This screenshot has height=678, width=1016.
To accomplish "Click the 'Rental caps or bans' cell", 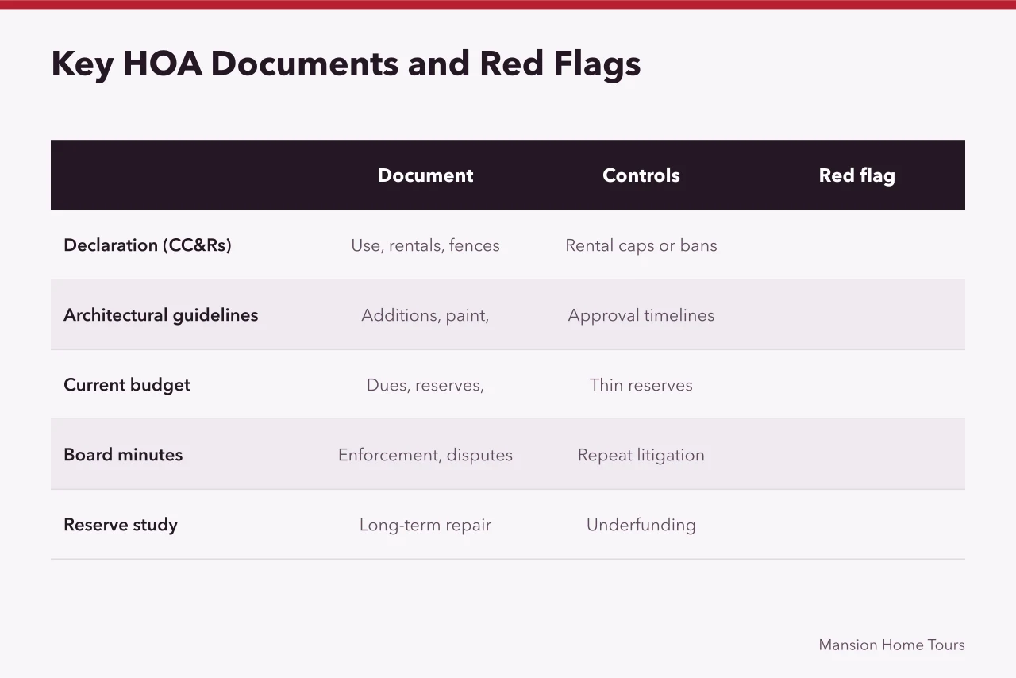I will pyautogui.click(x=641, y=245).
